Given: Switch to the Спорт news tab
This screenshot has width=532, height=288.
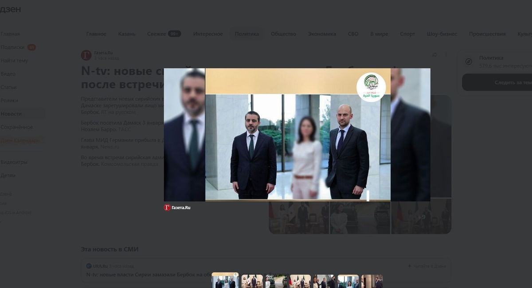Looking at the screenshot, I should [x=407, y=34].
